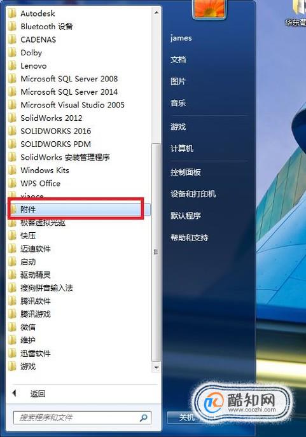Open the WPS Office folder icon
Screen dimensions: 306x437
tap(12, 183)
